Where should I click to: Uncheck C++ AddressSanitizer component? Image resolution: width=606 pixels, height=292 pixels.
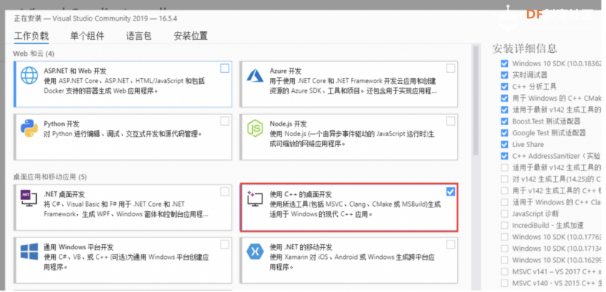(504, 156)
